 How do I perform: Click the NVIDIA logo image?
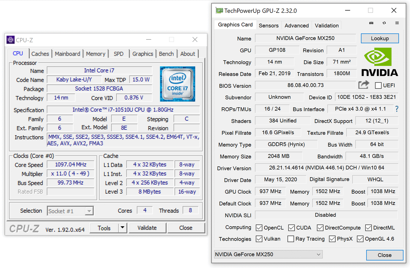tap(380, 62)
